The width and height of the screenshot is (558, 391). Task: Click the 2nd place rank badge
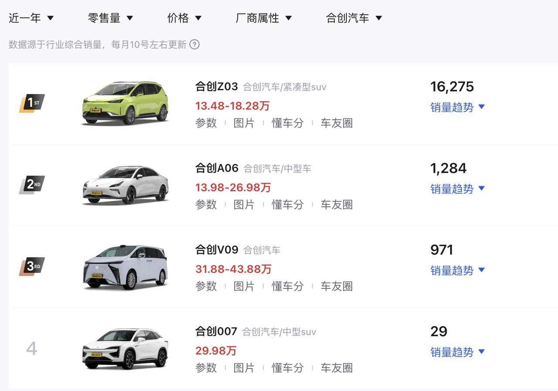point(32,185)
